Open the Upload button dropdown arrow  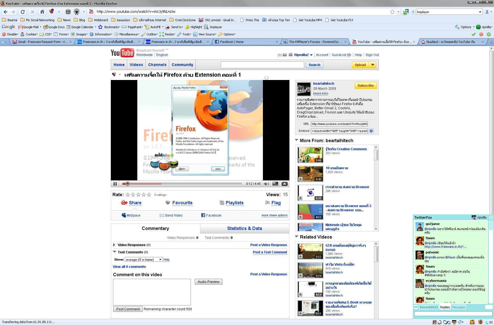tap(373, 65)
